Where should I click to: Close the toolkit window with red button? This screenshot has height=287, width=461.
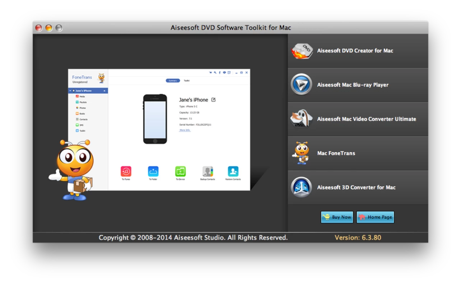39,28
